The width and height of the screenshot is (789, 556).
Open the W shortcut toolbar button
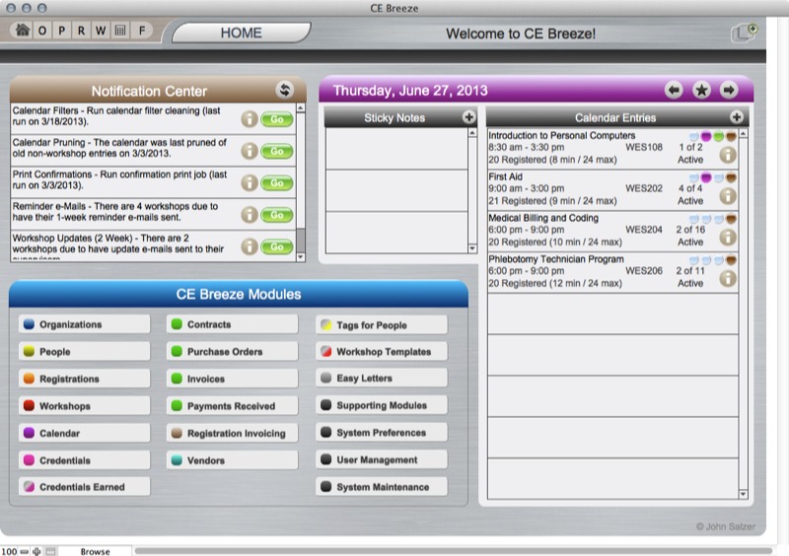tap(101, 31)
